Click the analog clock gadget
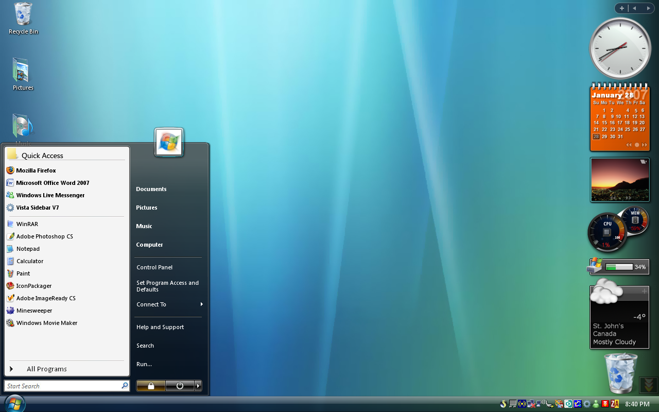 coord(620,48)
